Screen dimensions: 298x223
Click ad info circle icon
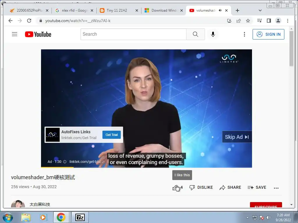65,162
